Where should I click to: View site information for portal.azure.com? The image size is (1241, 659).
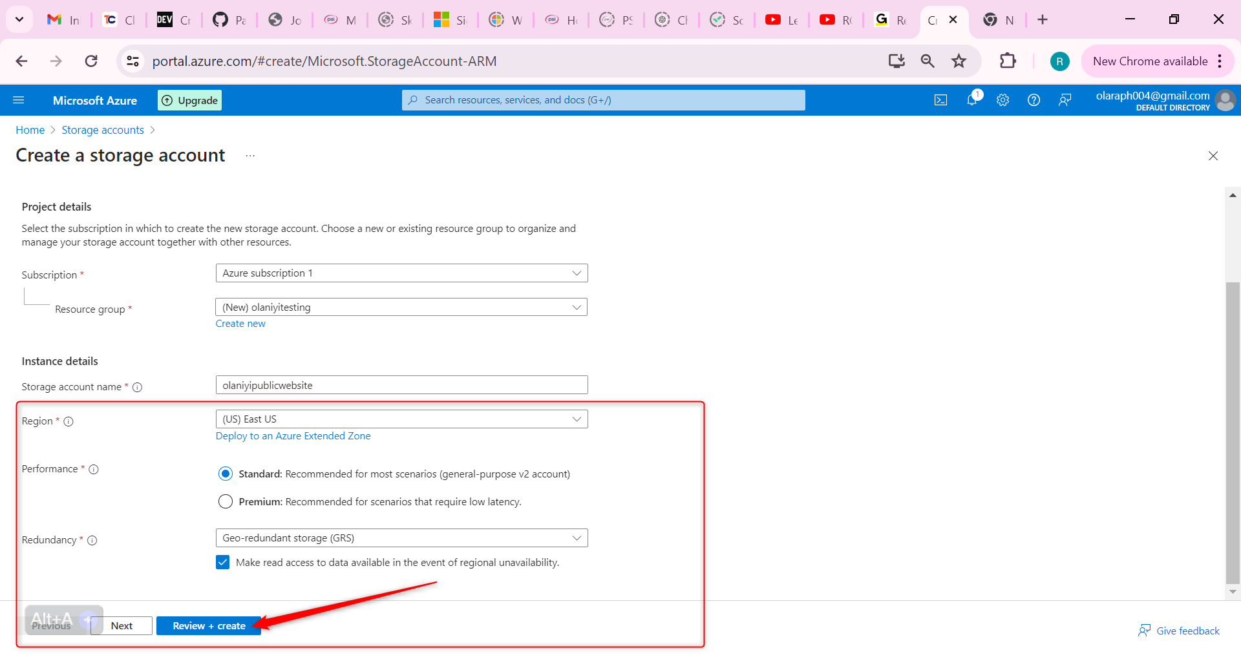point(133,61)
